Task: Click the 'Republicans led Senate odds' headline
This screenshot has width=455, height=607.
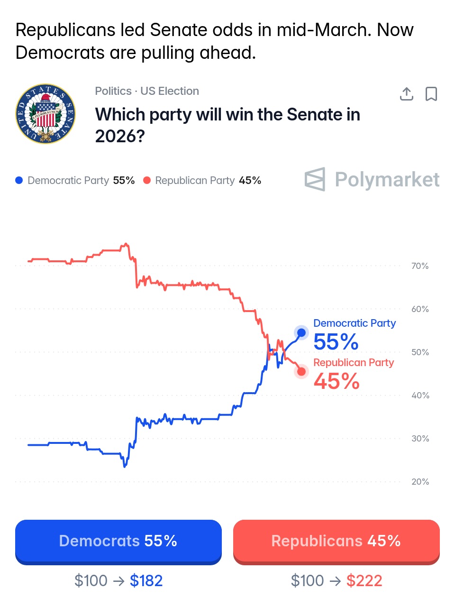Action: tap(214, 41)
